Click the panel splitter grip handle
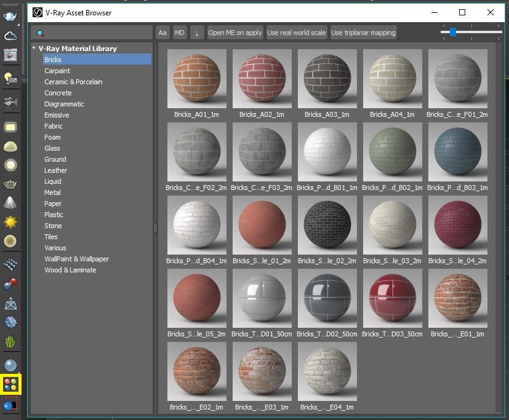Screen dimensions: 509x420 click(155, 228)
